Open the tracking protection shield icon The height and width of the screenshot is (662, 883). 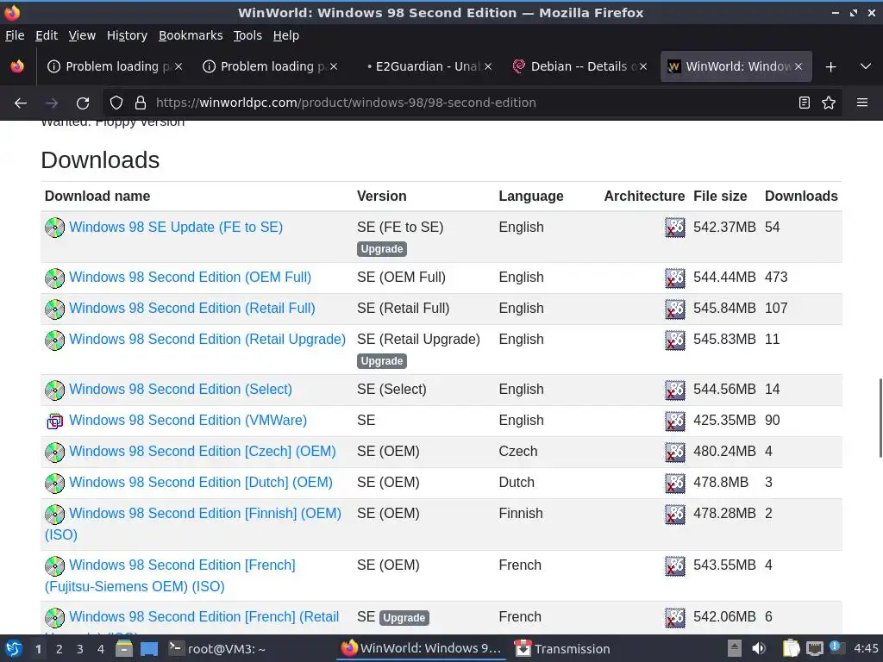tap(116, 103)
